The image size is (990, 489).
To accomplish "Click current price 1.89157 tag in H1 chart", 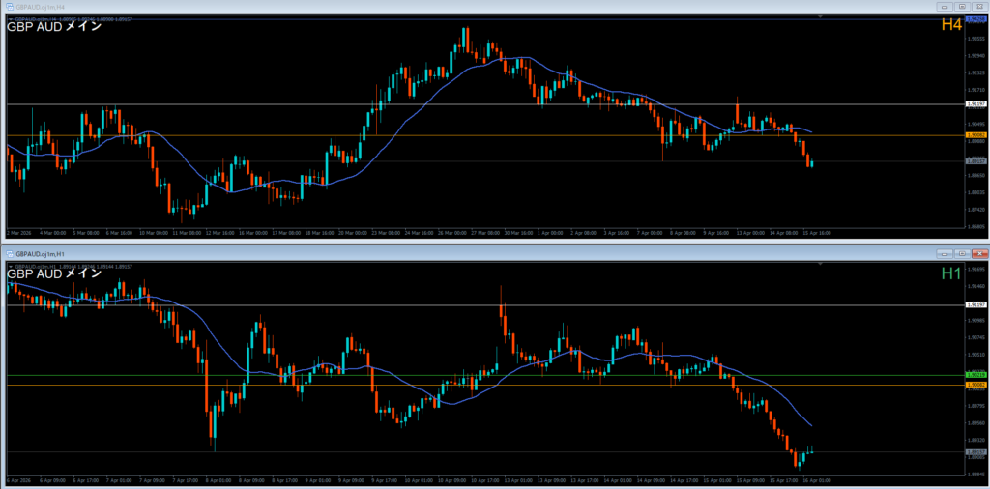I will (975, 451).
